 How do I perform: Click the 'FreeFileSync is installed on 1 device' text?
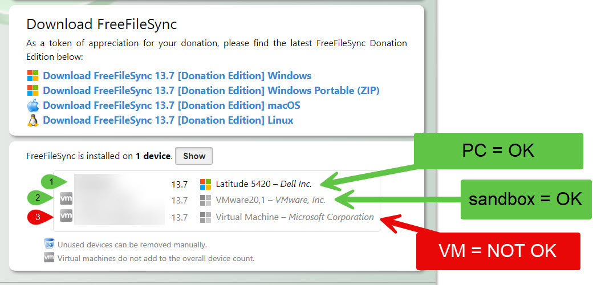click(99, 156)
